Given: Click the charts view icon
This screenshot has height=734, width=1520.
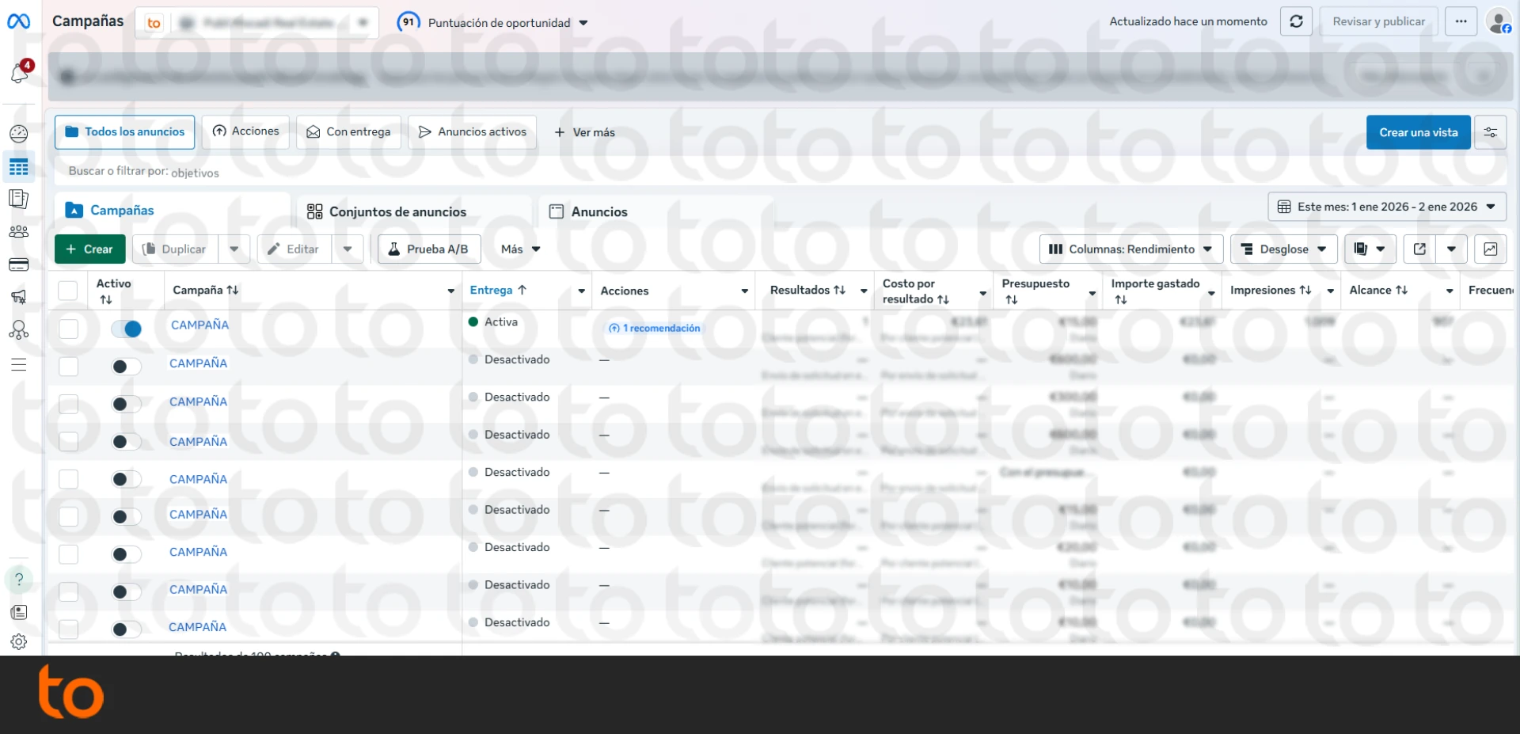Looking at the screenshot, I should [x=1490, y=249].
